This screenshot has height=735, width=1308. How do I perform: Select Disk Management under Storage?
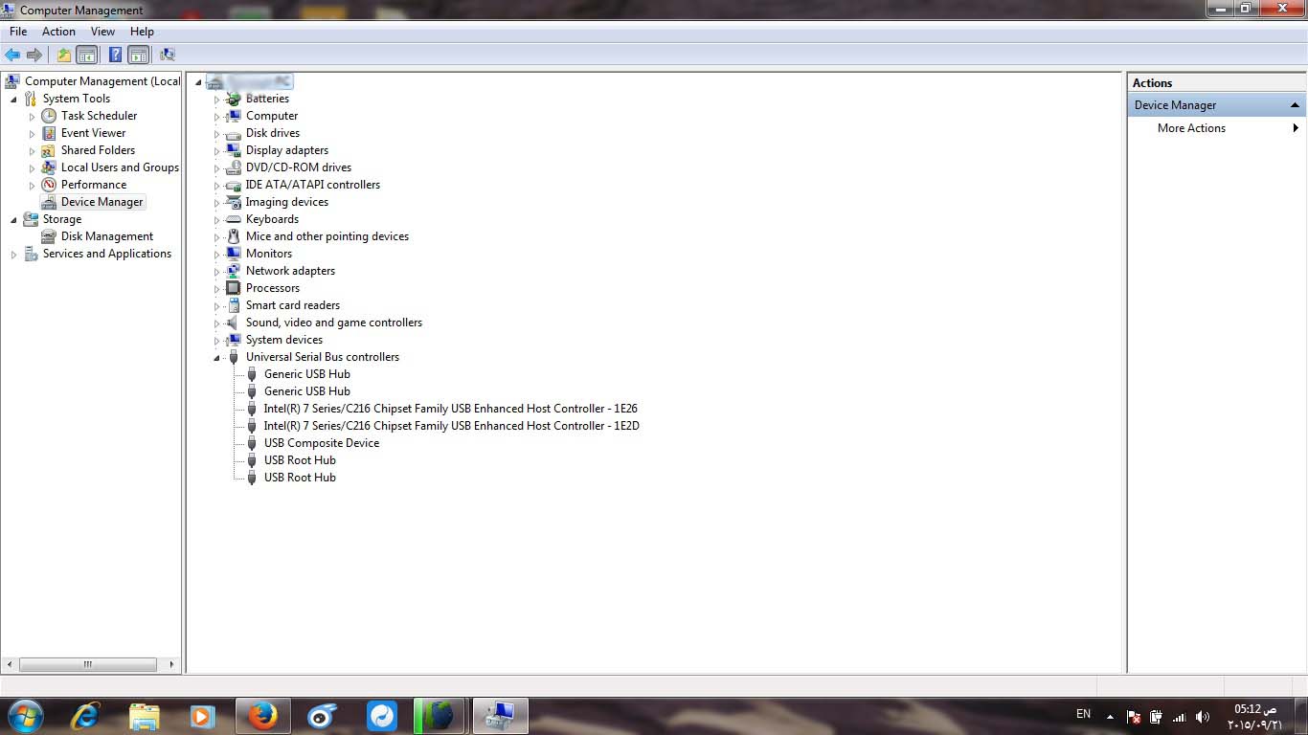click(106, 236)
